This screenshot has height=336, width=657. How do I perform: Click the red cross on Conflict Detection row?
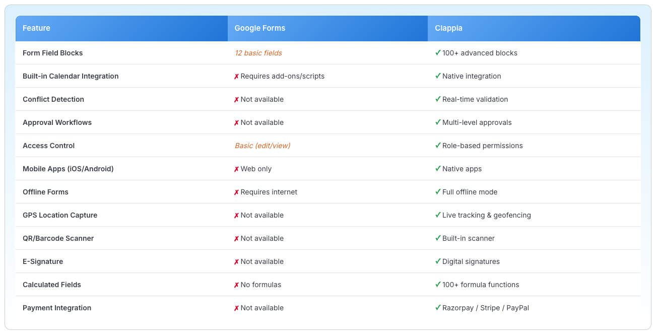pos(237,99)
